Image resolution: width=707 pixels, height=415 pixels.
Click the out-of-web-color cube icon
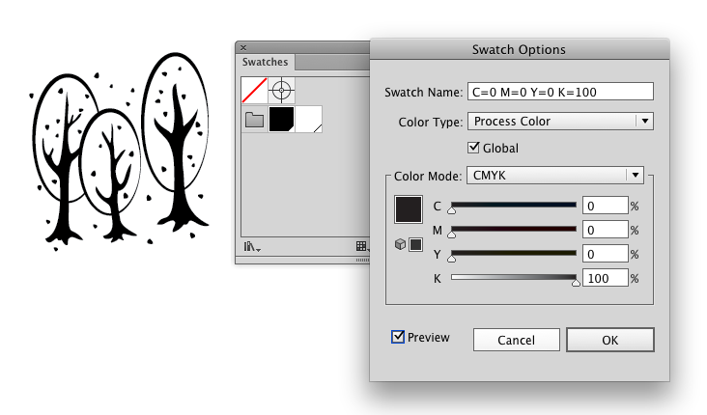pos(400,244)
